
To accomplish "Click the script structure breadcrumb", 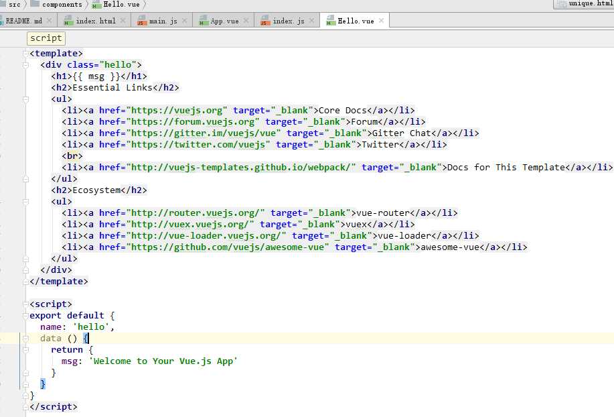I will coord(46,38).
